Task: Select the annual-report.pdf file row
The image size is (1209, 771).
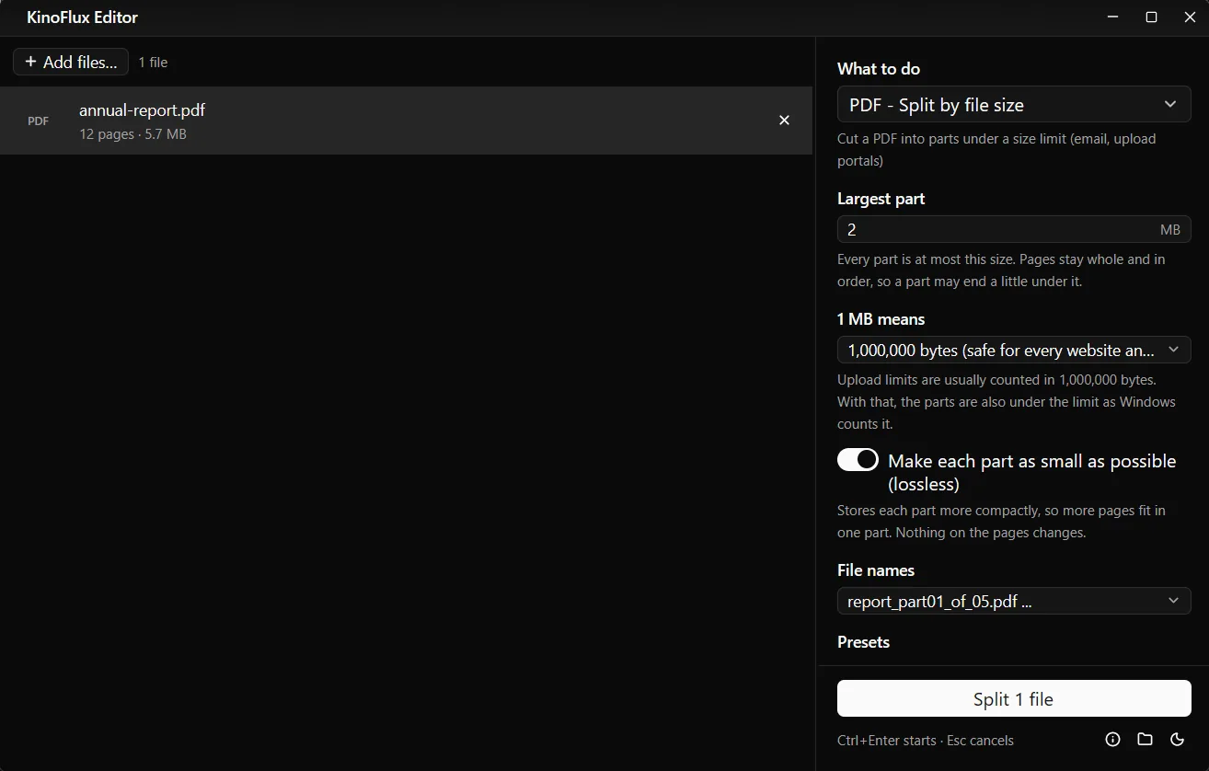Action: click(406, 121)
